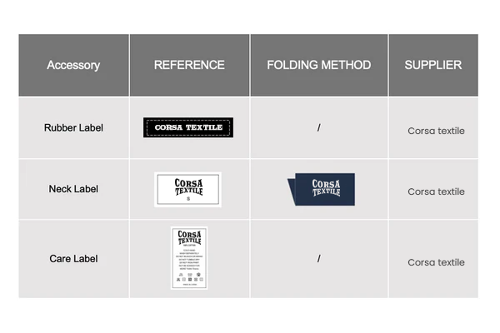Click the Care Label reference image
Image resolution: width=500 pixels, height=333 pixels.
point(189,258)
